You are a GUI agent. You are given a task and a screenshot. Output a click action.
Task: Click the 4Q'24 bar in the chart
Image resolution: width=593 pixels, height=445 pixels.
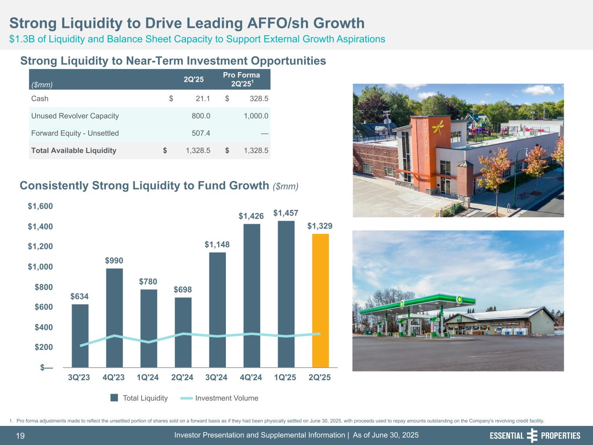pos(252,295)
